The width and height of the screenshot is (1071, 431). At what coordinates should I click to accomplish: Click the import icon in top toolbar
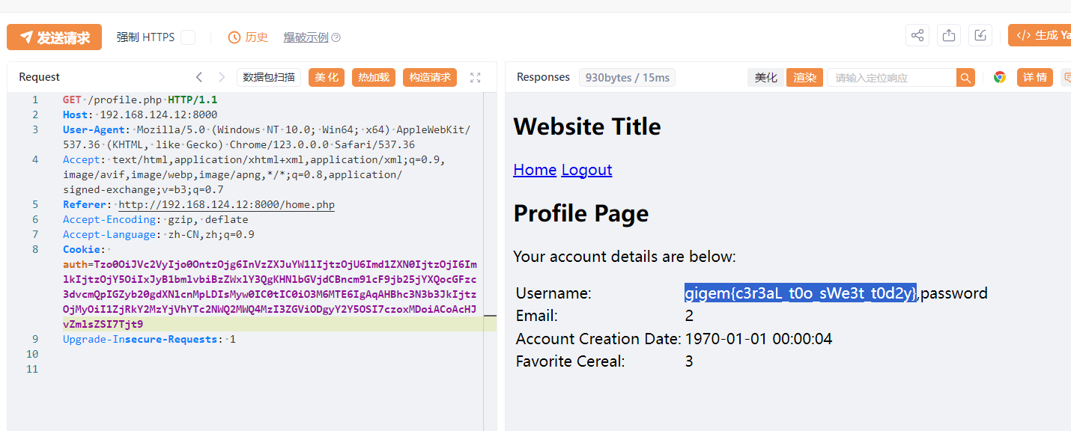(980, 35)
